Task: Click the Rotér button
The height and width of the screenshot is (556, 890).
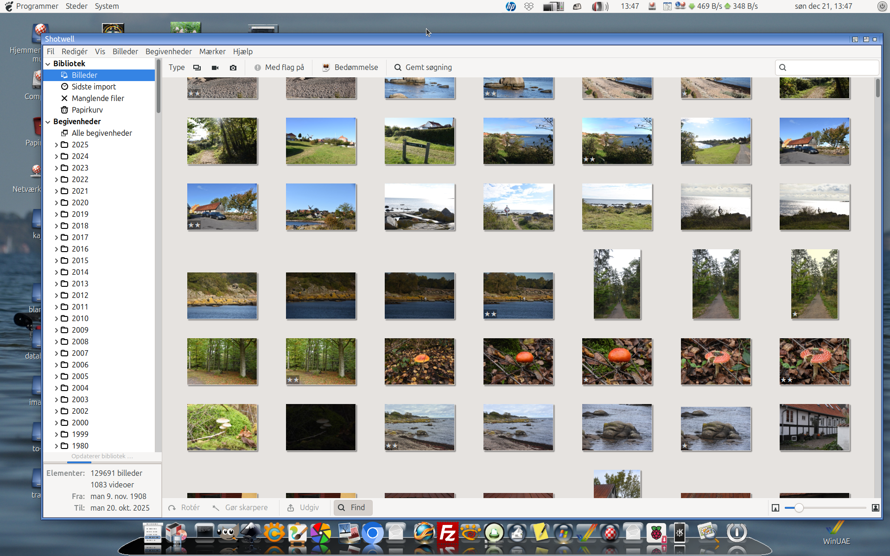Action: click(x=184, y=507)
